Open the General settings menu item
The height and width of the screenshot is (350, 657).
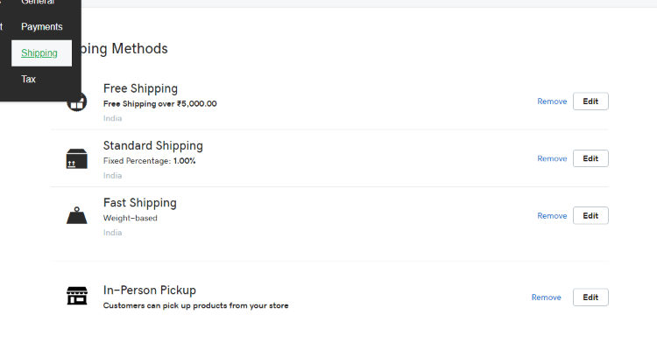point(38,3)
